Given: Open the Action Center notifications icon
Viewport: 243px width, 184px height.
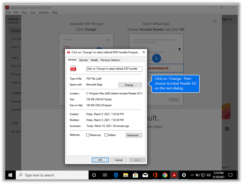Looking at the screenshot, I should (x=230, y=175).
